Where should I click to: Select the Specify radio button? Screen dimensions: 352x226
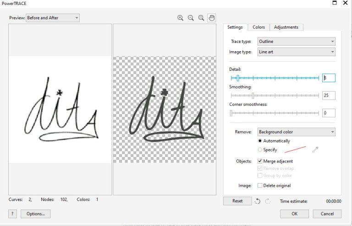(x=260, y=150)
